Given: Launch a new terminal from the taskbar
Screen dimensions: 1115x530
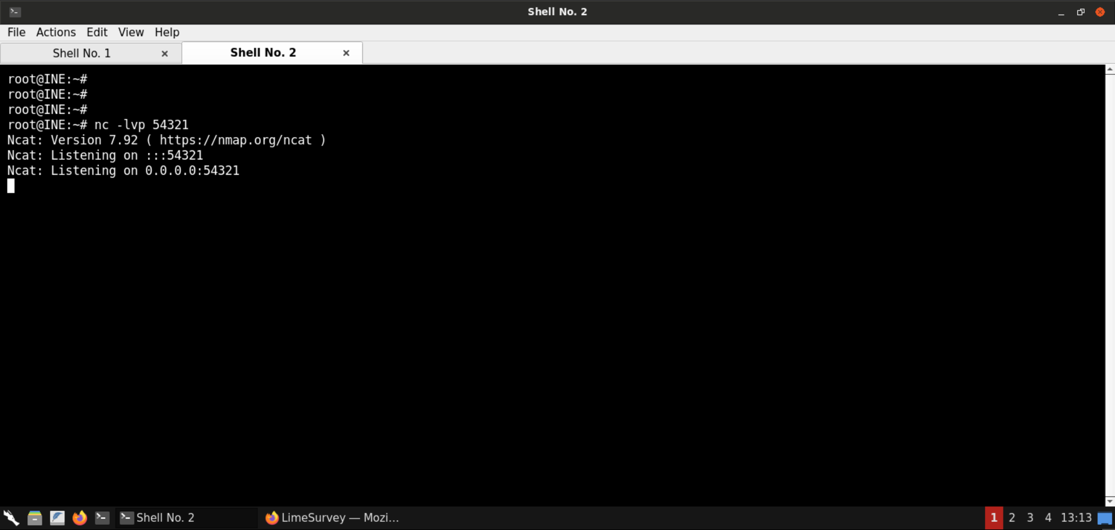Looking at the screenshot, I should click(x=102, y=518).
